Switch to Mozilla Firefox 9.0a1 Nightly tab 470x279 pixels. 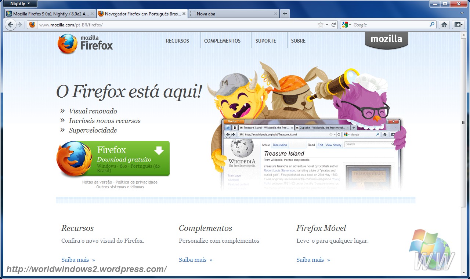pyautogui.click(x=50, y=14)
